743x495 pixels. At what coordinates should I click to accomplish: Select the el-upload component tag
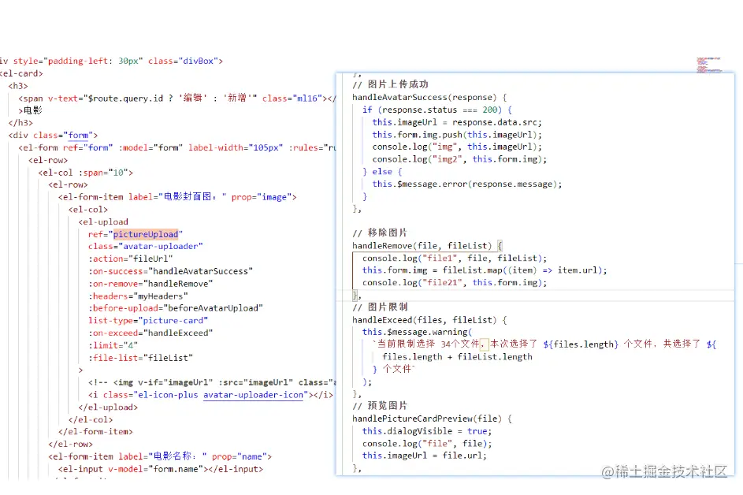102,221
